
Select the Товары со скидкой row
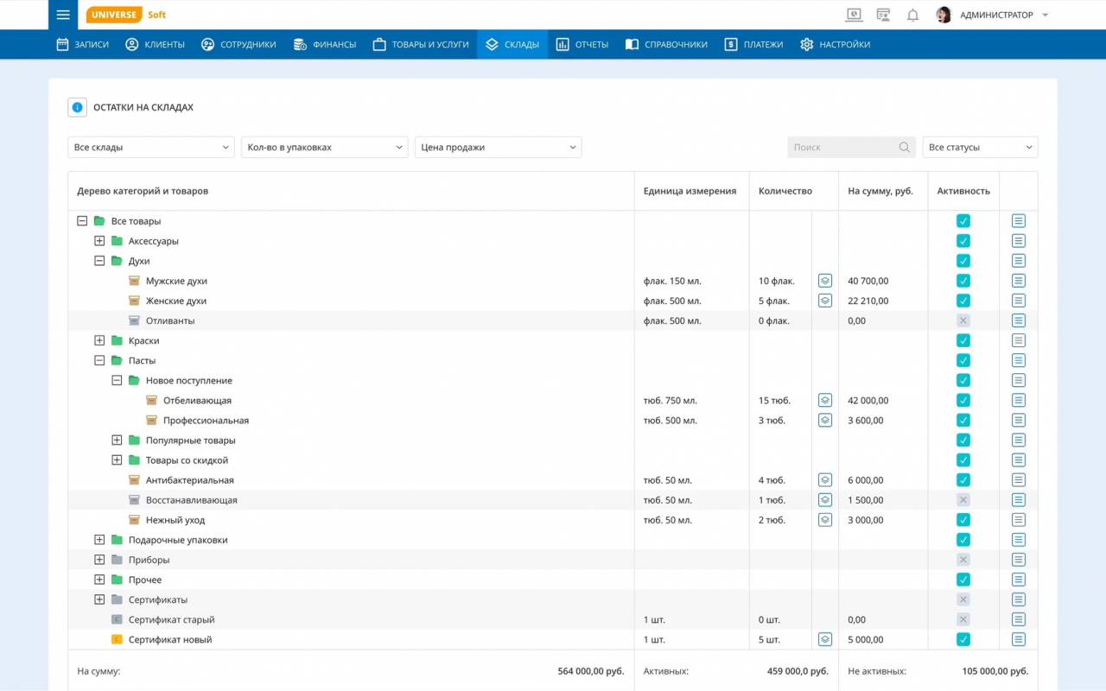pos(553,460)
